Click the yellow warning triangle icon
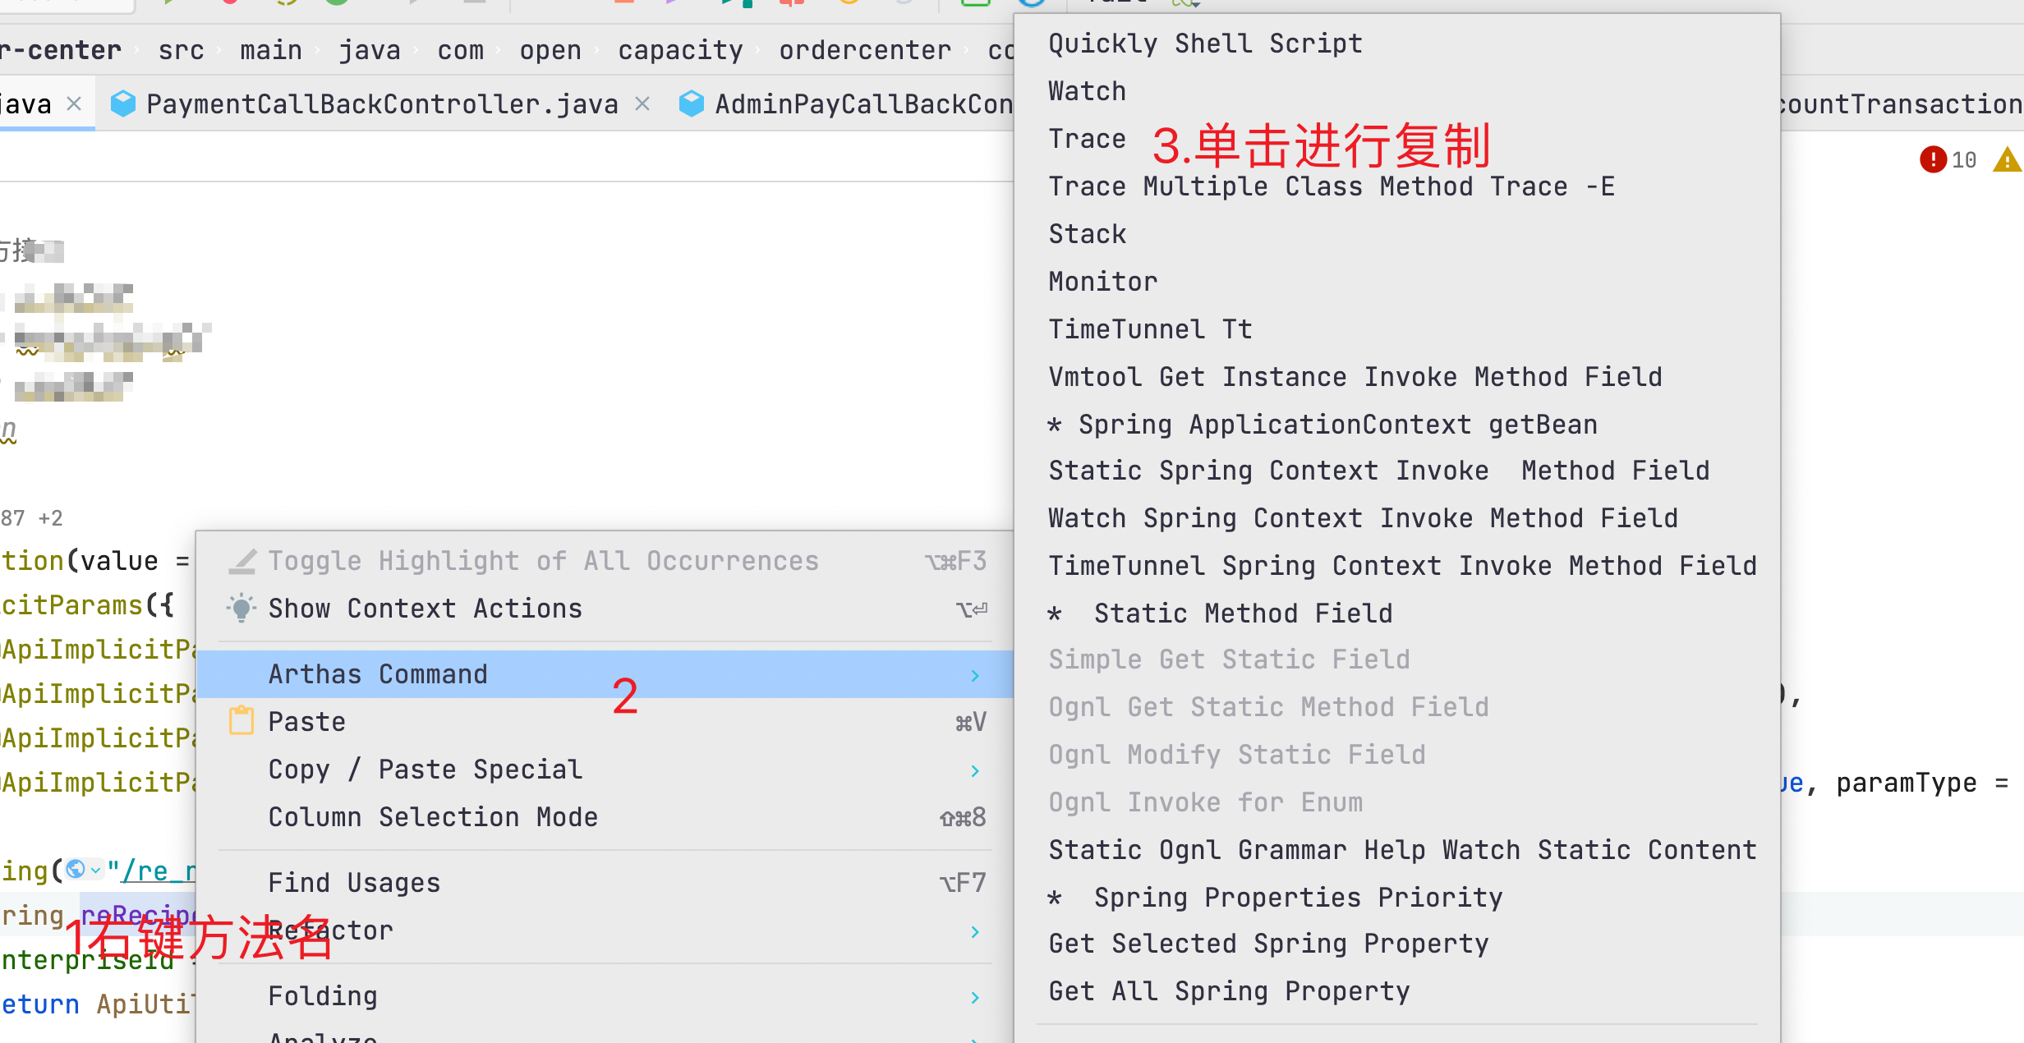Image resolution: width=2024 pixels, height=1043 pixels. click(2007, 159)
